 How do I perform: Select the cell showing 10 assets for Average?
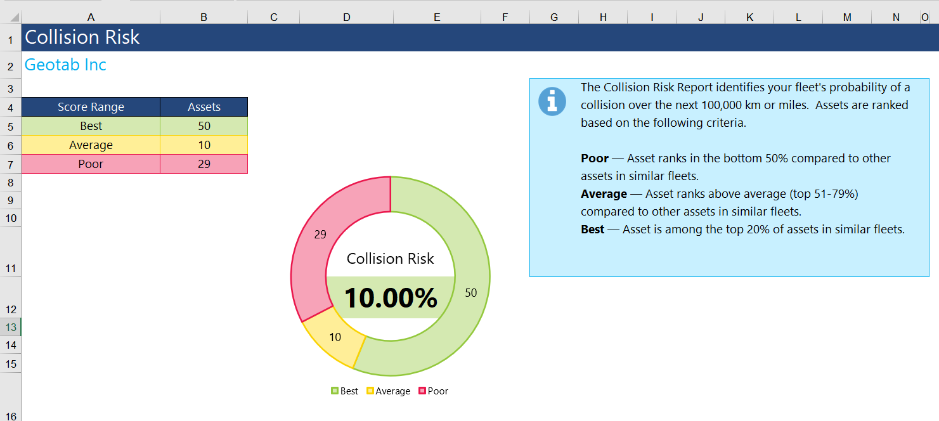[x=204, y=145]
